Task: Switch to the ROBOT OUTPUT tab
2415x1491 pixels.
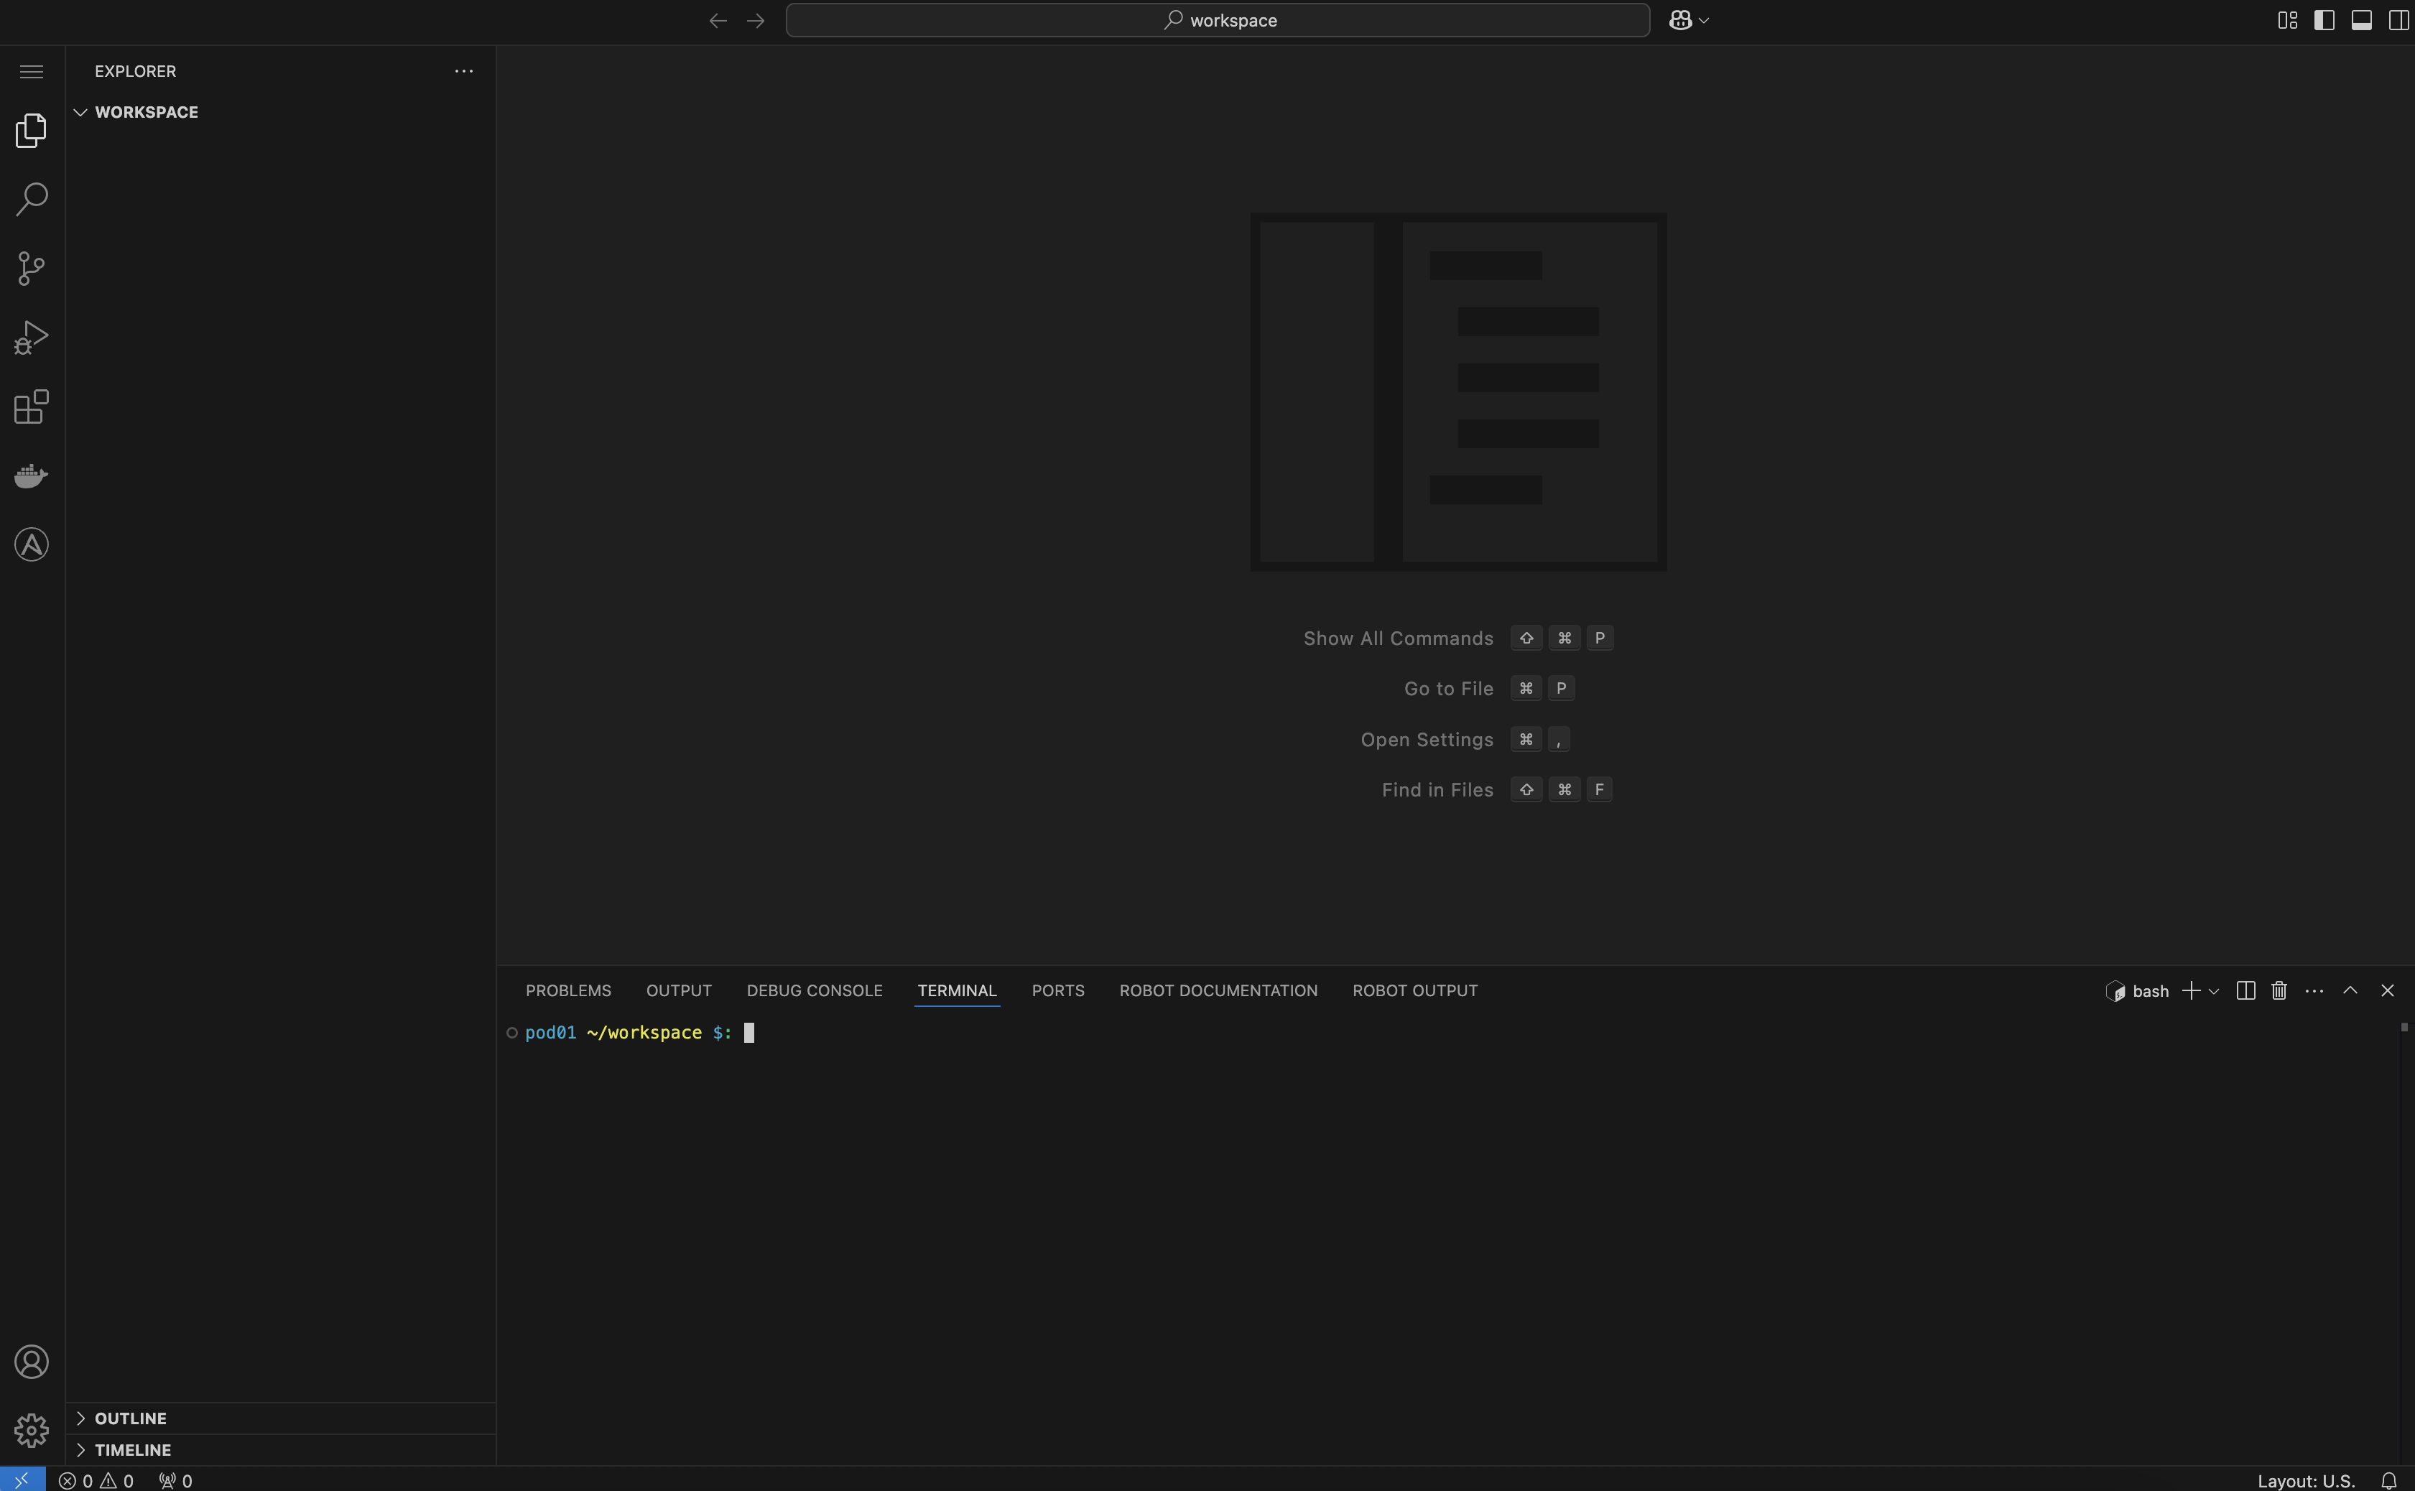Action: pyautogui.click(x=1414, y=991)
